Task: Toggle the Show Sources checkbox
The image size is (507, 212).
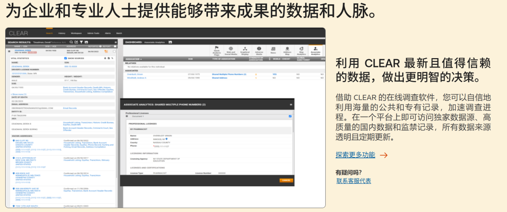Action: [x=66, y=58]
